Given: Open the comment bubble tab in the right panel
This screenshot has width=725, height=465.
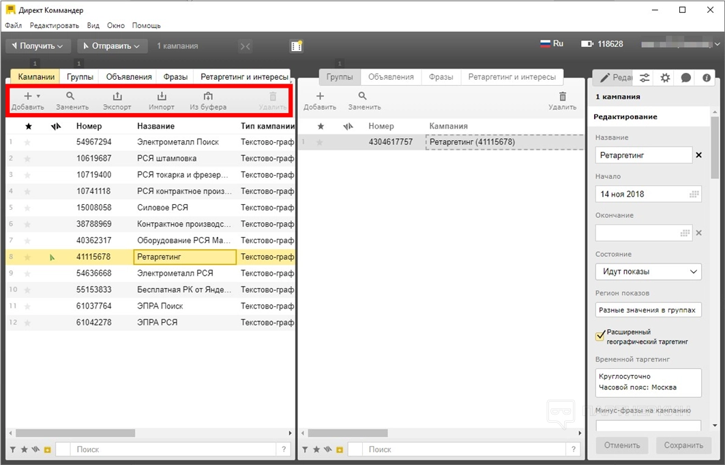Looking at the screenshot, I should [686, 78].
